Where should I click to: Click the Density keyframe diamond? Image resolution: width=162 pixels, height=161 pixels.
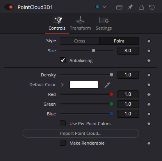click(x=149, y=75)
